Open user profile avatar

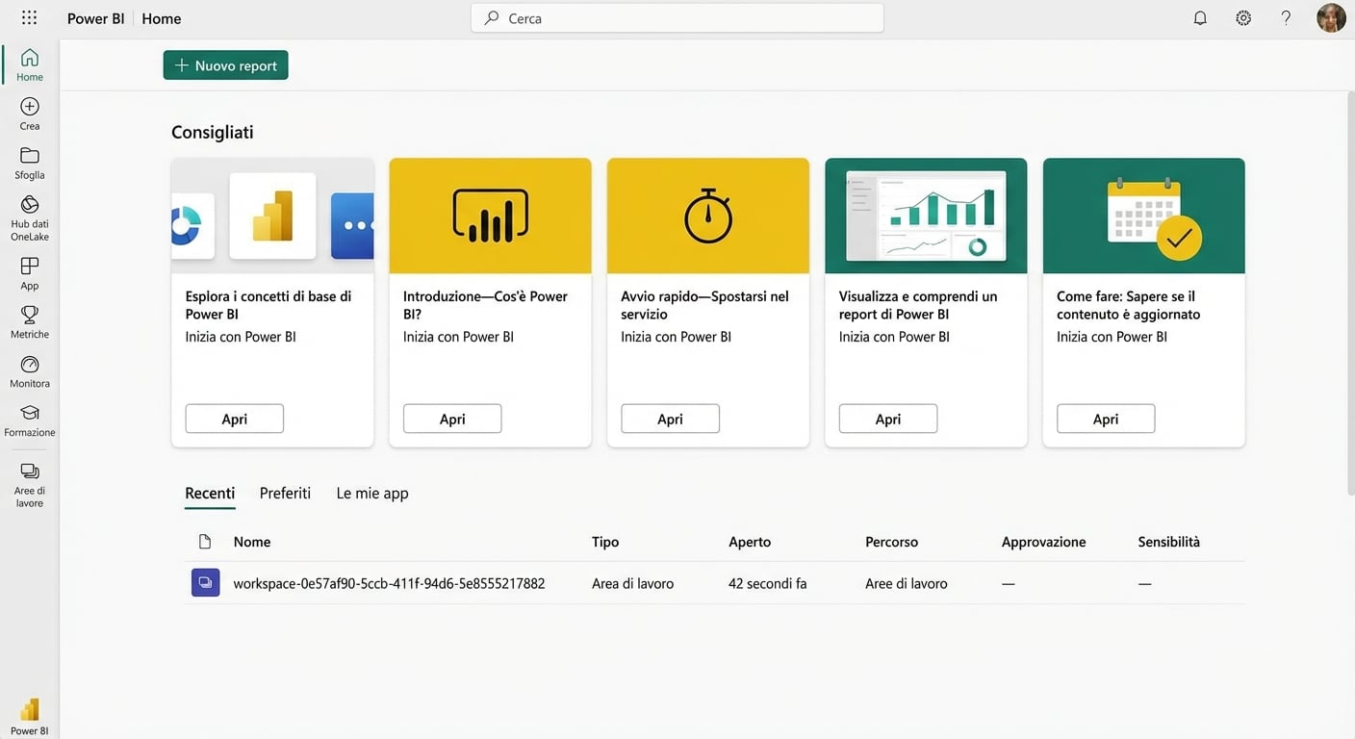(x=1331, y=18)
